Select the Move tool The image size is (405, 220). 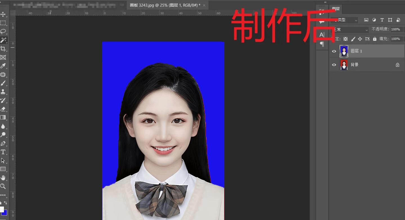tap(4, 14)
